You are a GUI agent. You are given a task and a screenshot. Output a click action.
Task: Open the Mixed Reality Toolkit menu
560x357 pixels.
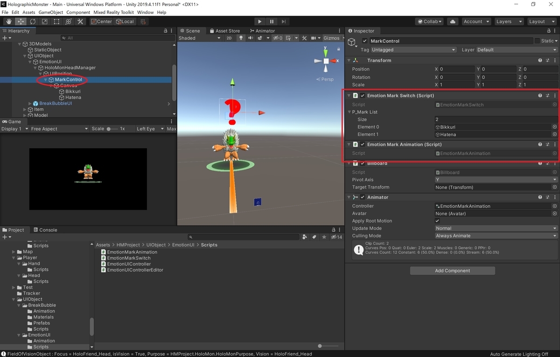click(113, 12)
